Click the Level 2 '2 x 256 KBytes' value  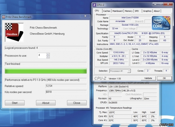(150, 60)
